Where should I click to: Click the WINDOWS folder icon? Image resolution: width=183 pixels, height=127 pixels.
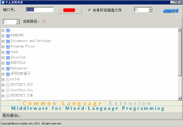coord(8,36)
